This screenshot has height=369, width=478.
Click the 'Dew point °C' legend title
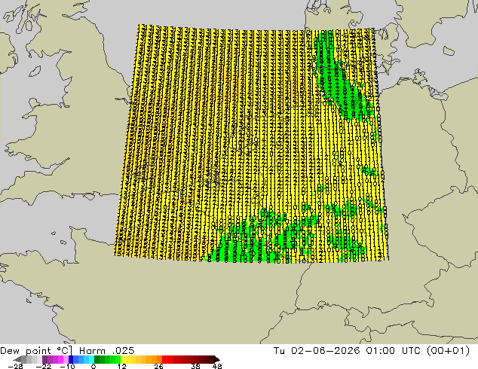pyautogui.click(x=36, y=351)
